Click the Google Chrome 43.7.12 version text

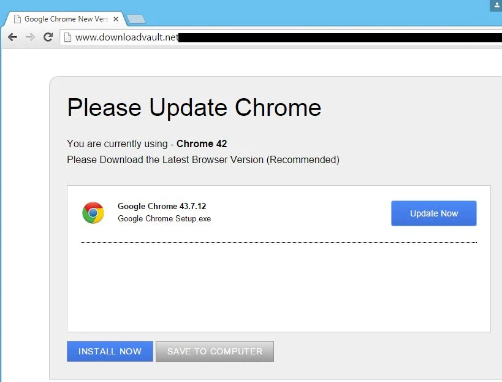click(162, 206)
